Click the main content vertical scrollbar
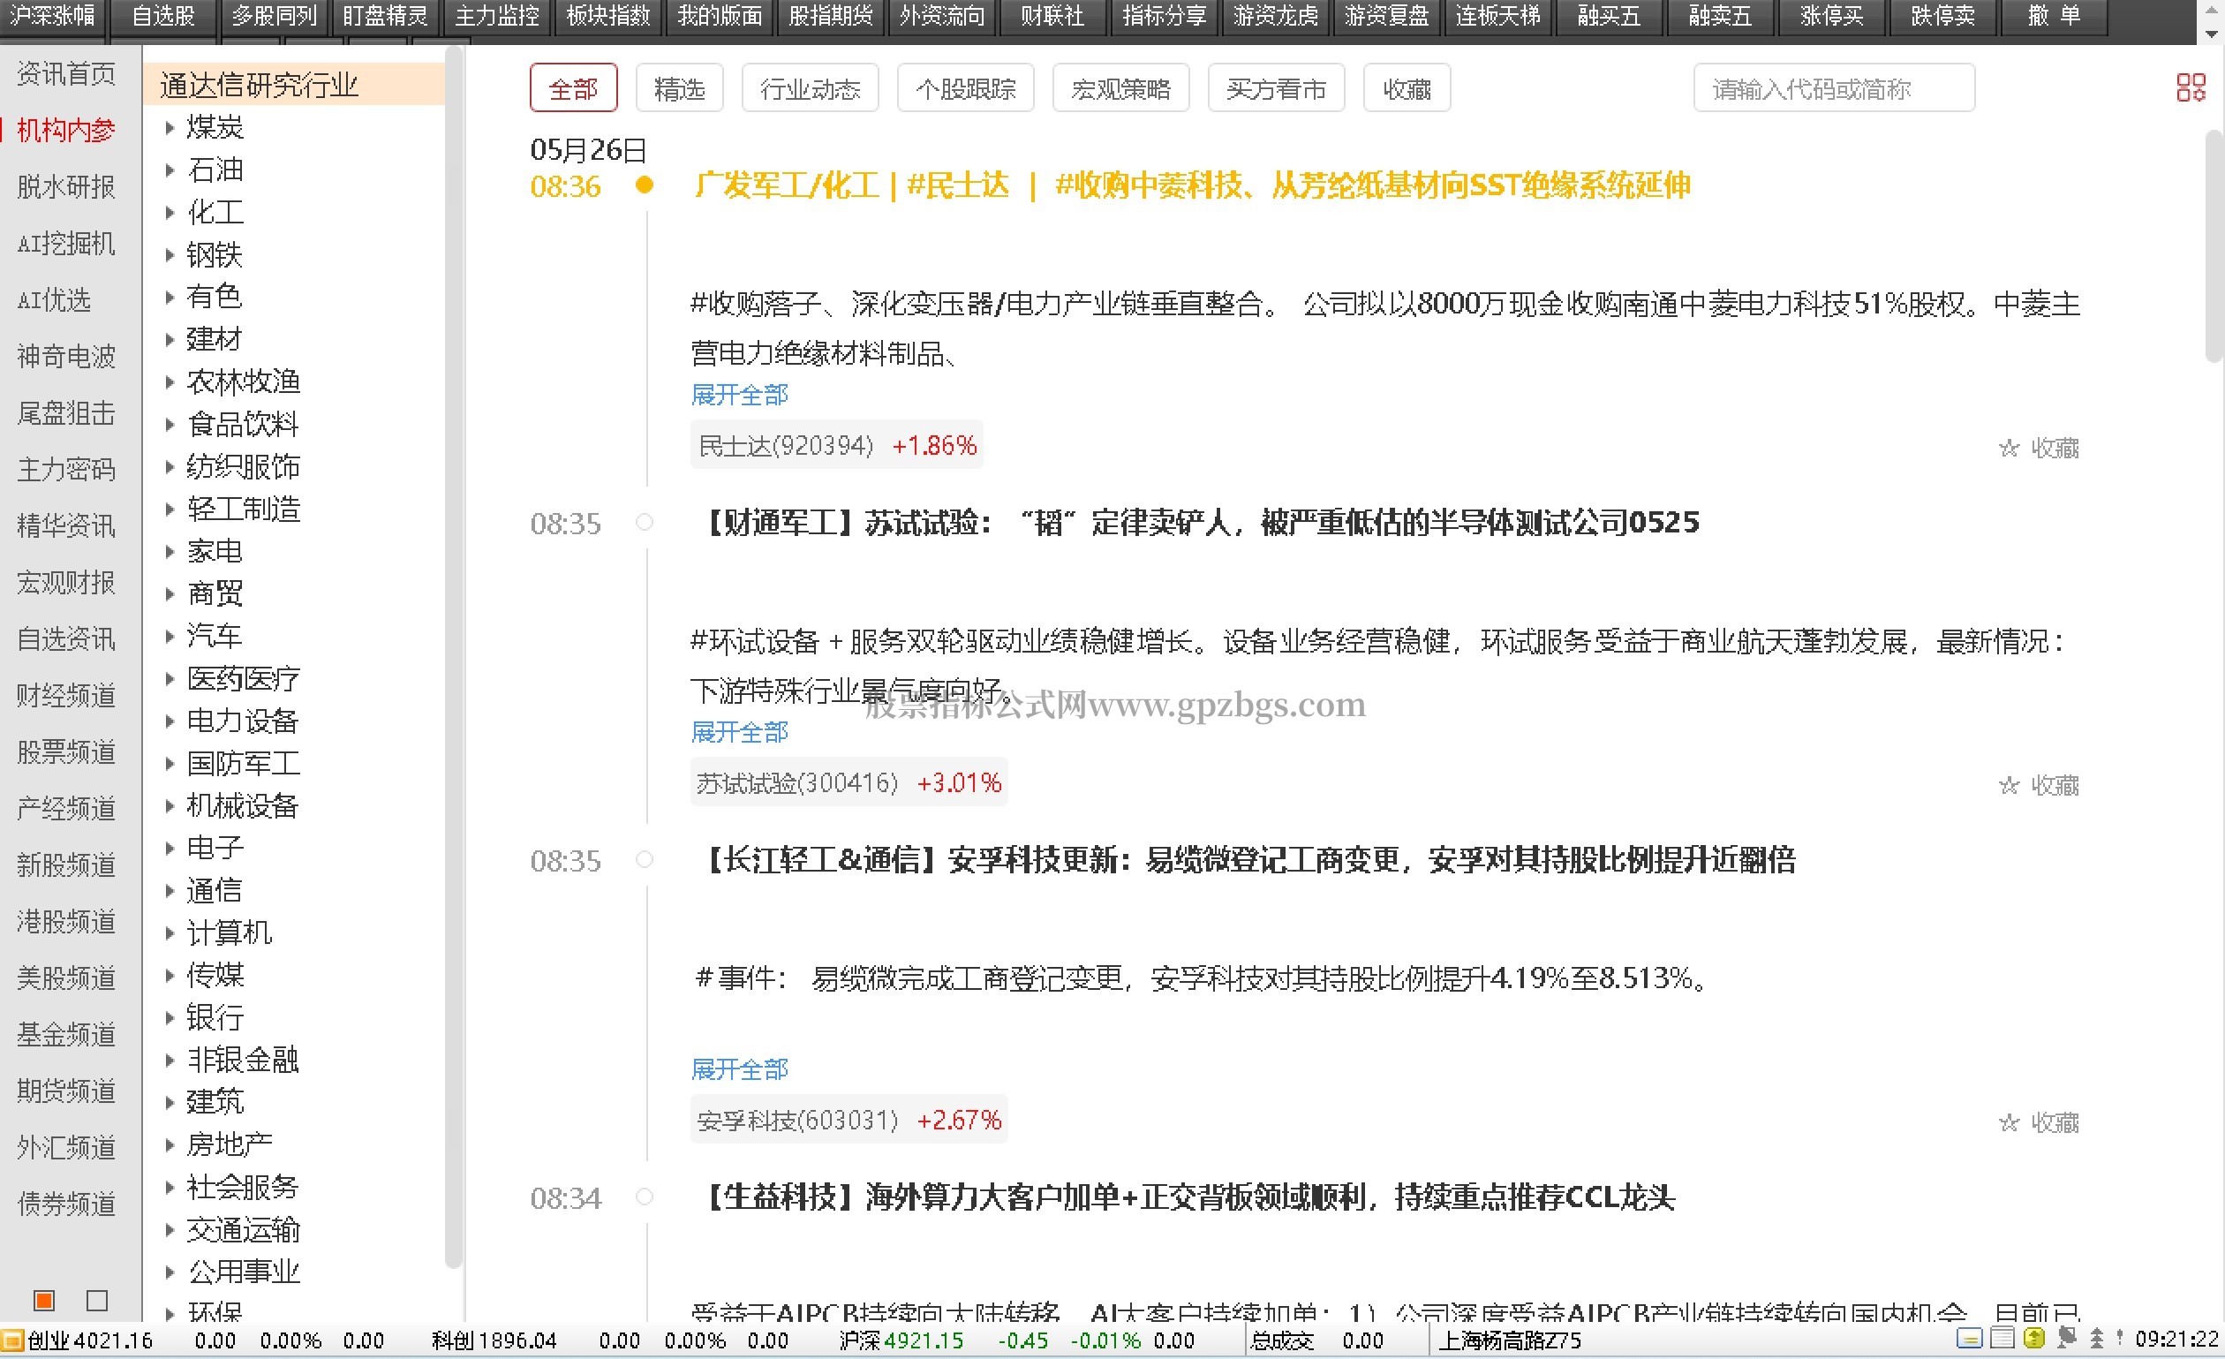The image size is (2225, 1359). click(x=2214, y=245)
